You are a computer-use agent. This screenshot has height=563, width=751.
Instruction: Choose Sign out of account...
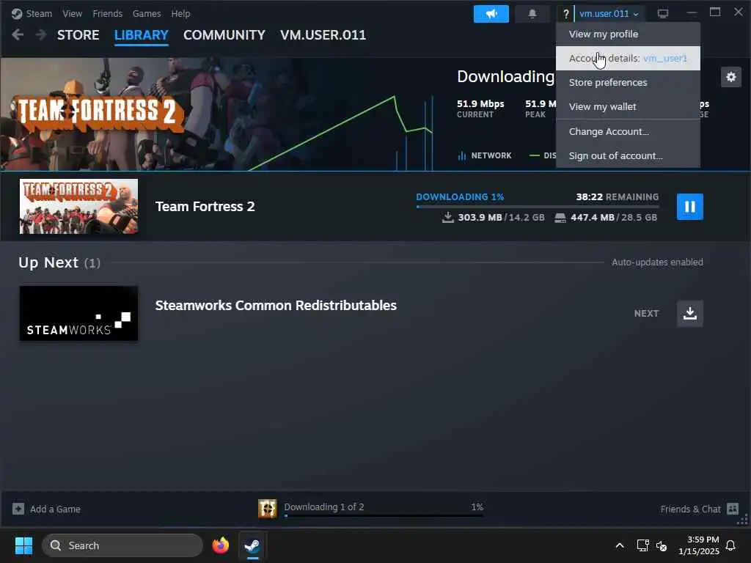pyautogui.click(x=628, y=155)
